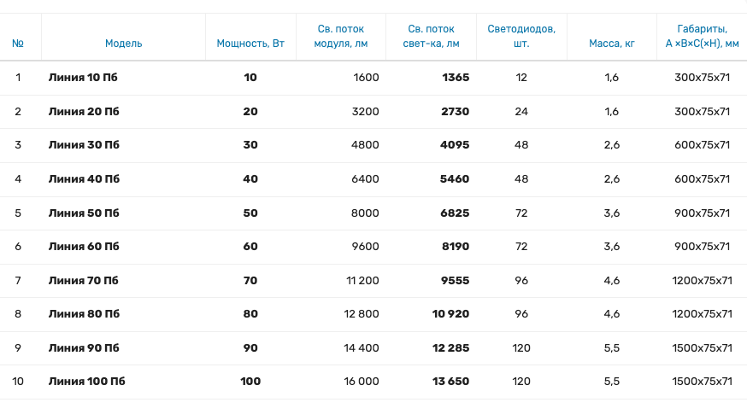Click the Мощность, Вт column header

point(250,43)
